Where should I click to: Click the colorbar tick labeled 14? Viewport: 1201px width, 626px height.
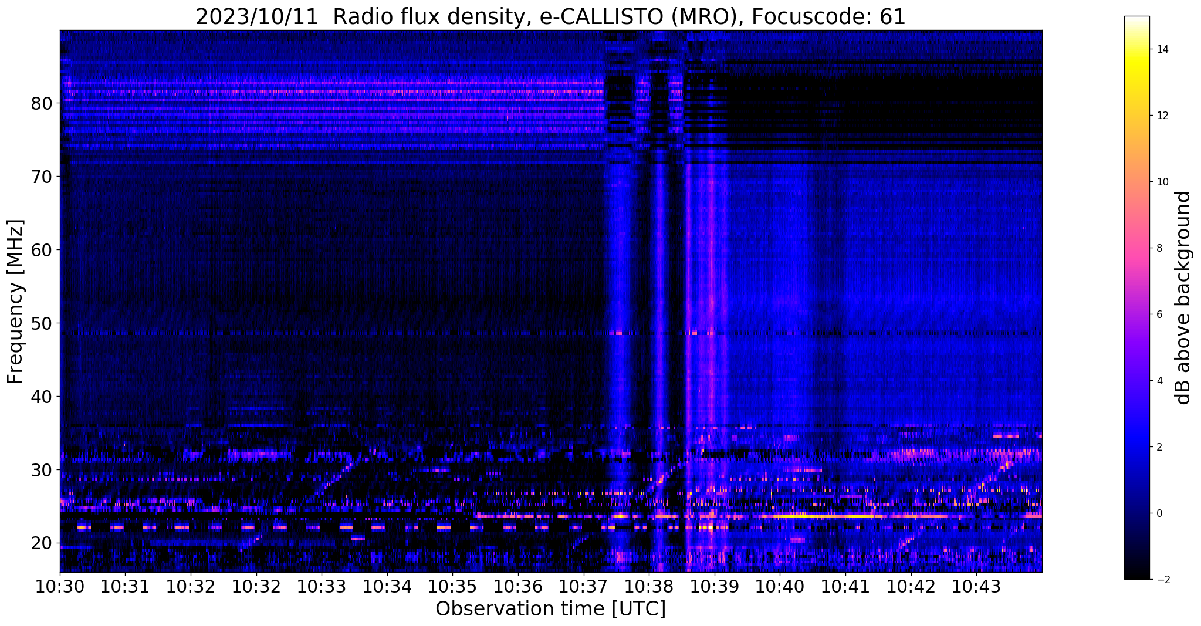pyautogui.click(x=1161, y=49)
